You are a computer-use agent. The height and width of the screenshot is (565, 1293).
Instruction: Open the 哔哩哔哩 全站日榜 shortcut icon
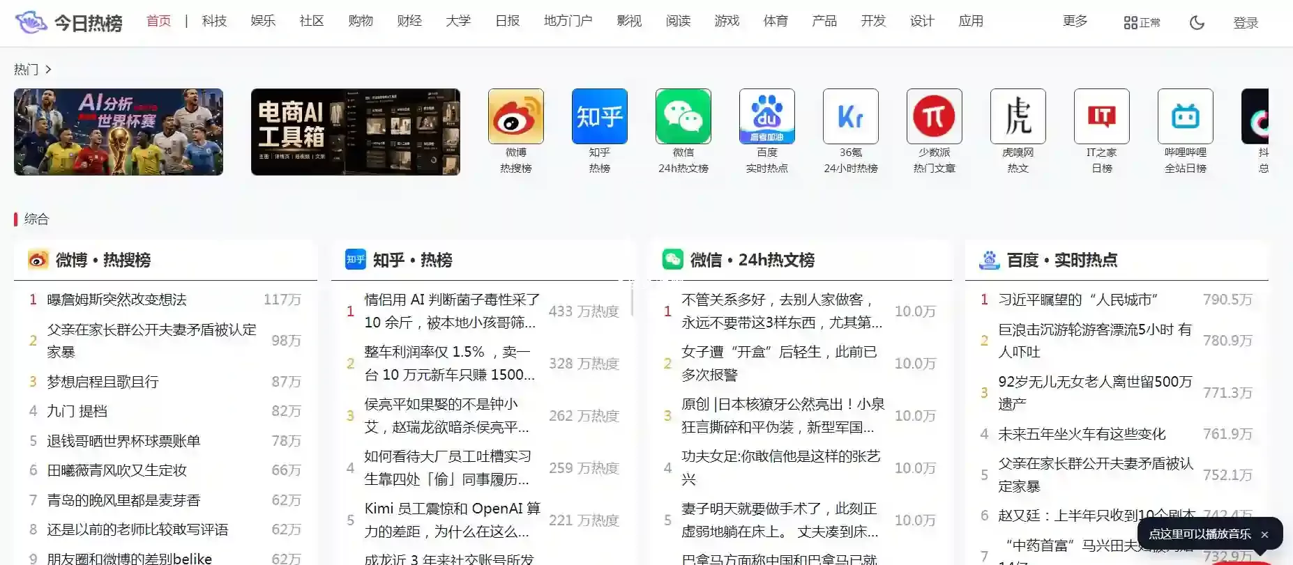point(1186,116)
